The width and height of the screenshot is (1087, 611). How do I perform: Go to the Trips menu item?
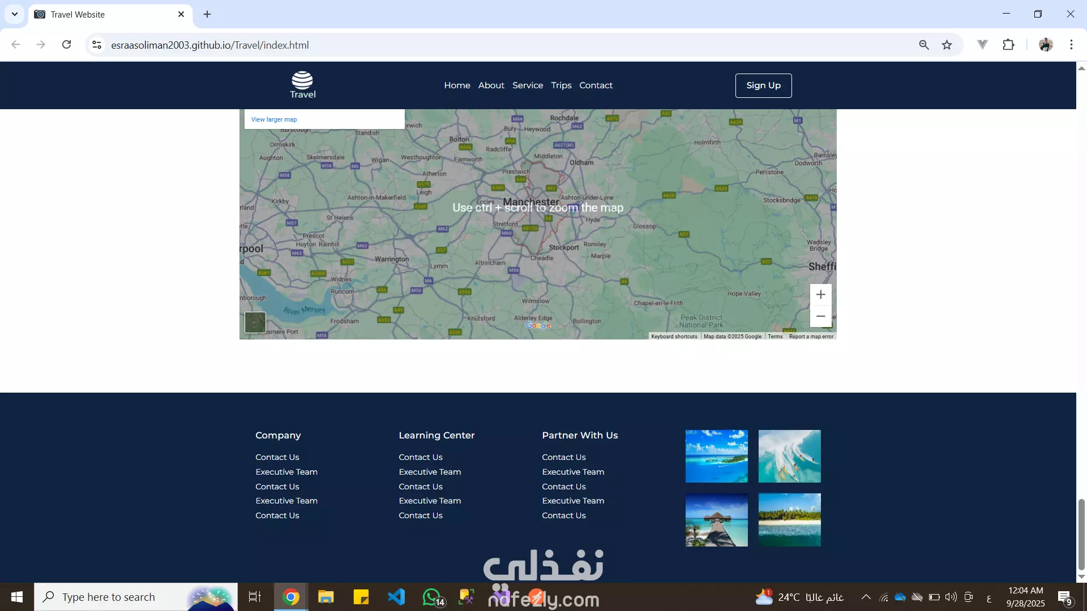coord(561,85)
